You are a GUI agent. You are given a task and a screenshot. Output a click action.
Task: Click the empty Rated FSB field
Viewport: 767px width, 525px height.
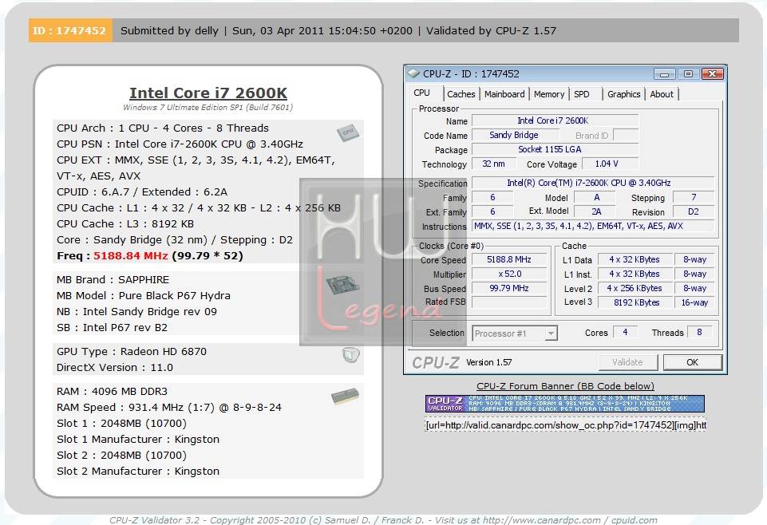tap(509, 302)
